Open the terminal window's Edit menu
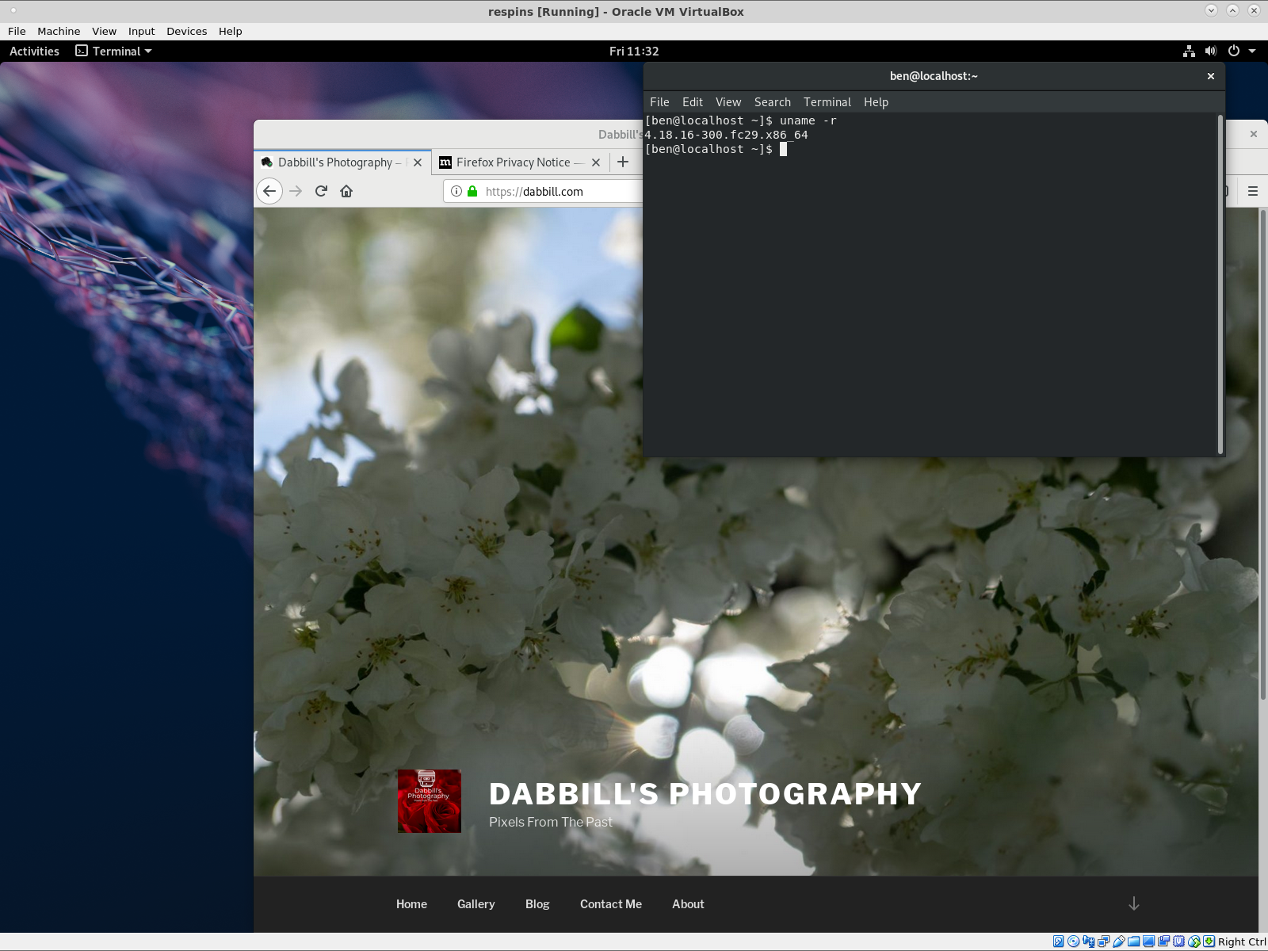1268x951 pixels. click(x=693, y=101)
